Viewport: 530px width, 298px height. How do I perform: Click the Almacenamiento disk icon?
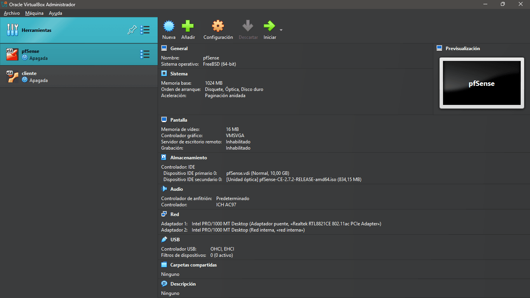[164, 157]
